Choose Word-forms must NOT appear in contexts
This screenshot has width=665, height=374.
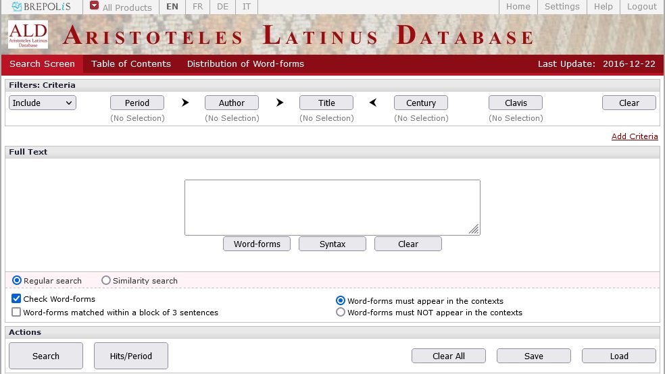tap(341, 312)
